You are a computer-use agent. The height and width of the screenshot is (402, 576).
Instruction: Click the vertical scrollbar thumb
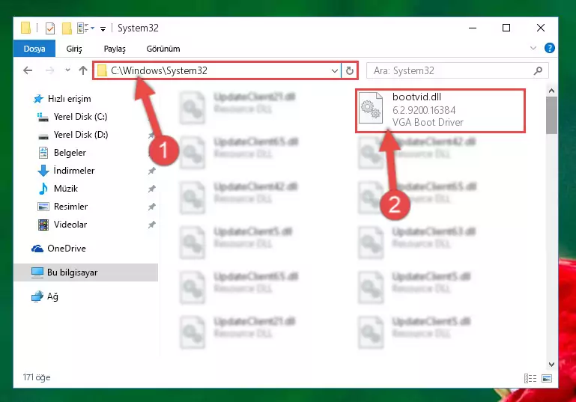pos(551,115)
